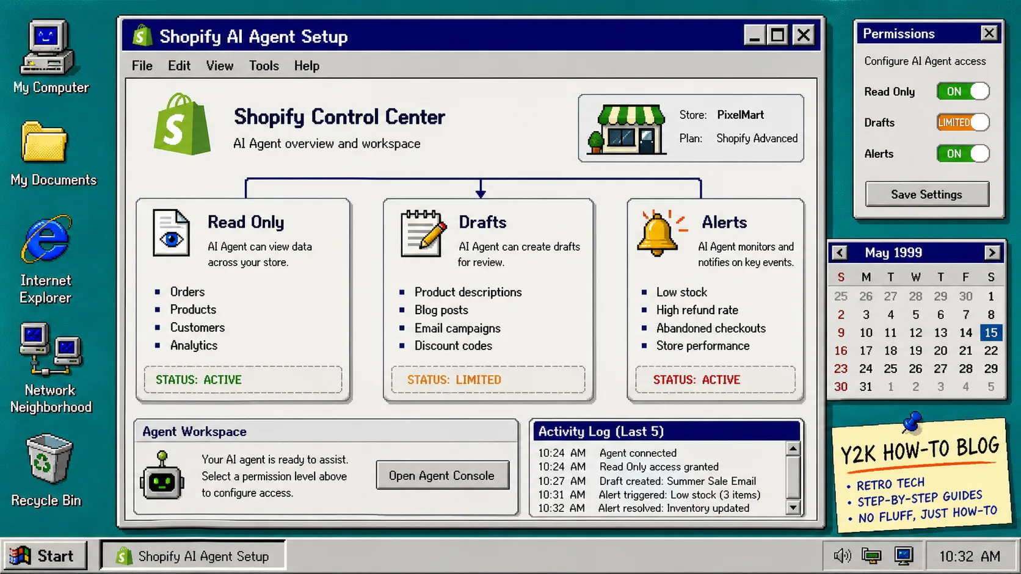This screenshot has width=1021, height=574.
Task: Click Product descriptions under Drafts
Action: tap(468, 292)
